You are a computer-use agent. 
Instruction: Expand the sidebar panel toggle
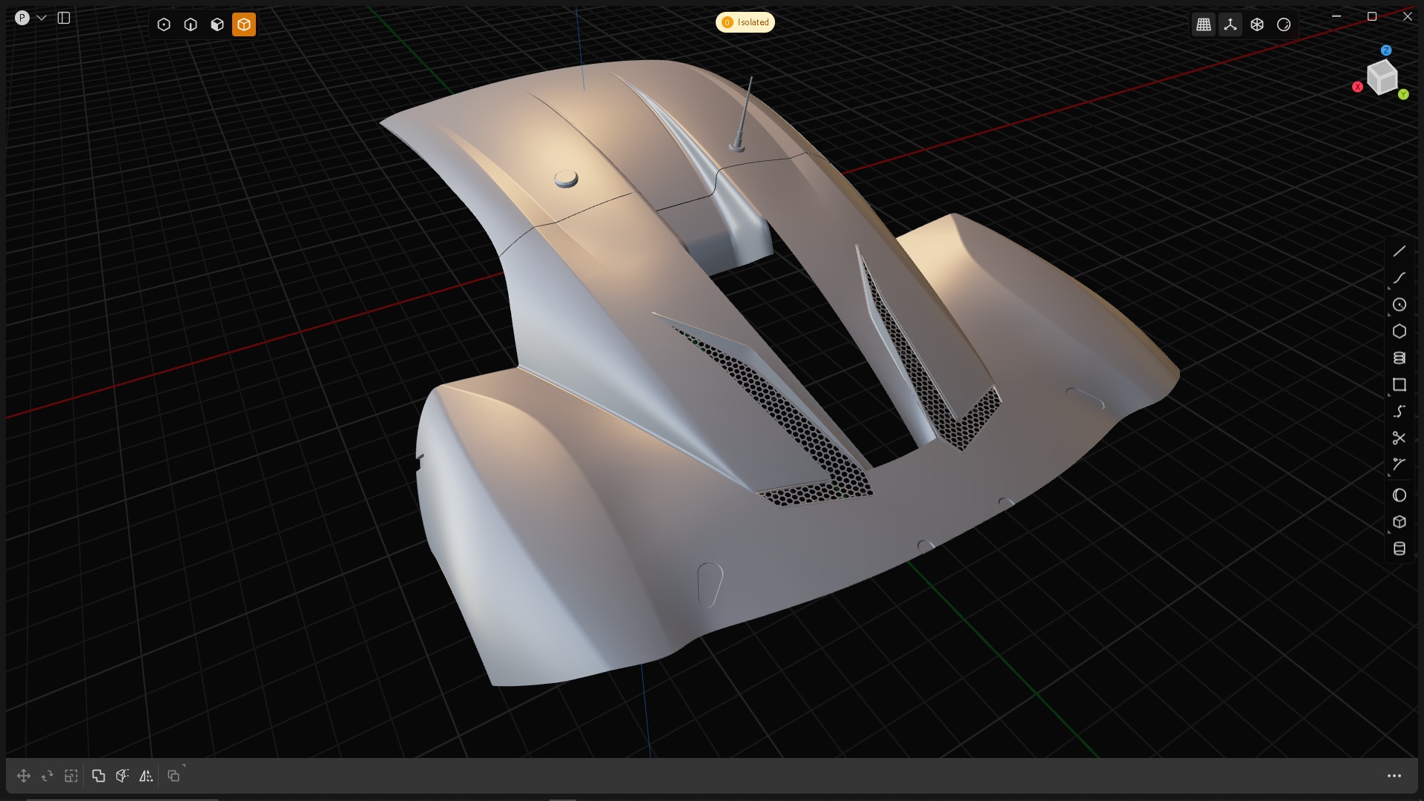coord(64,18)
